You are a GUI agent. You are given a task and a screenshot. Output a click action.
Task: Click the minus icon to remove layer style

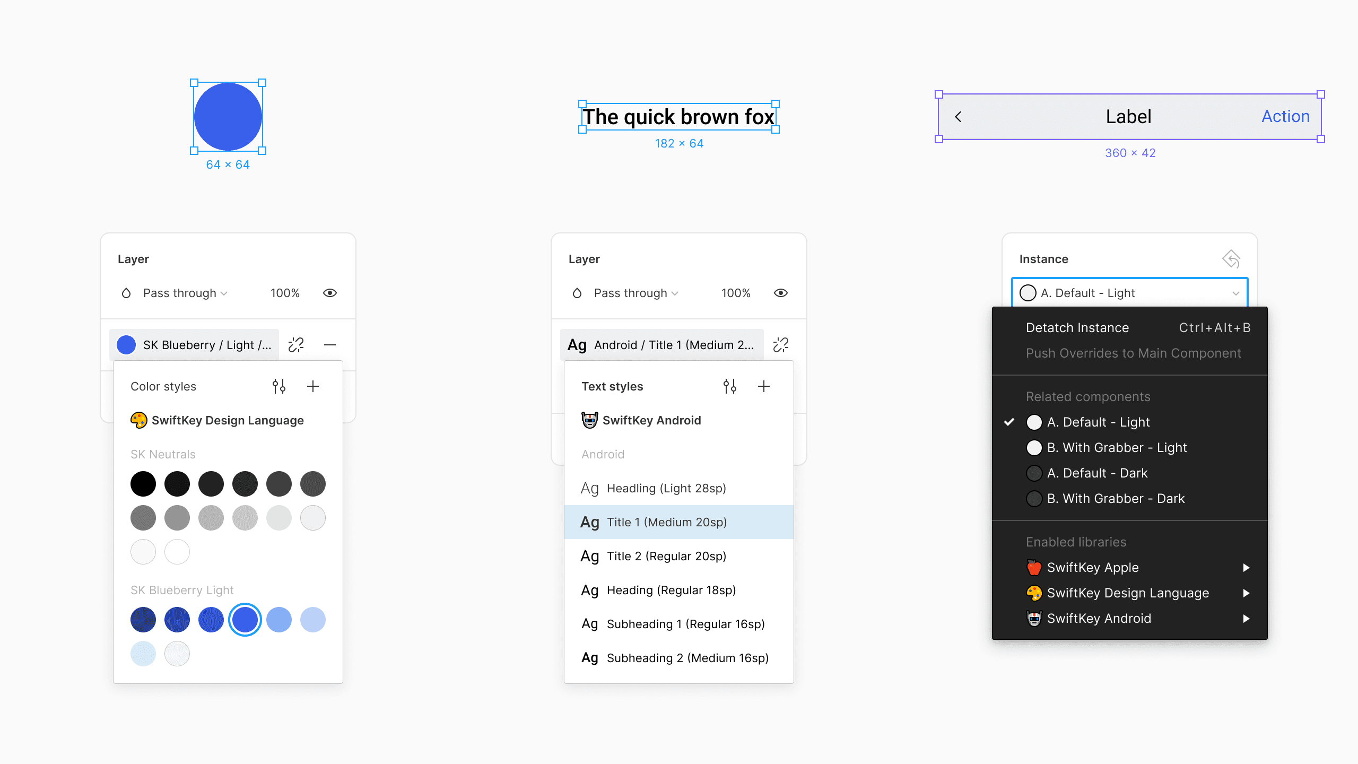point(330,344)
